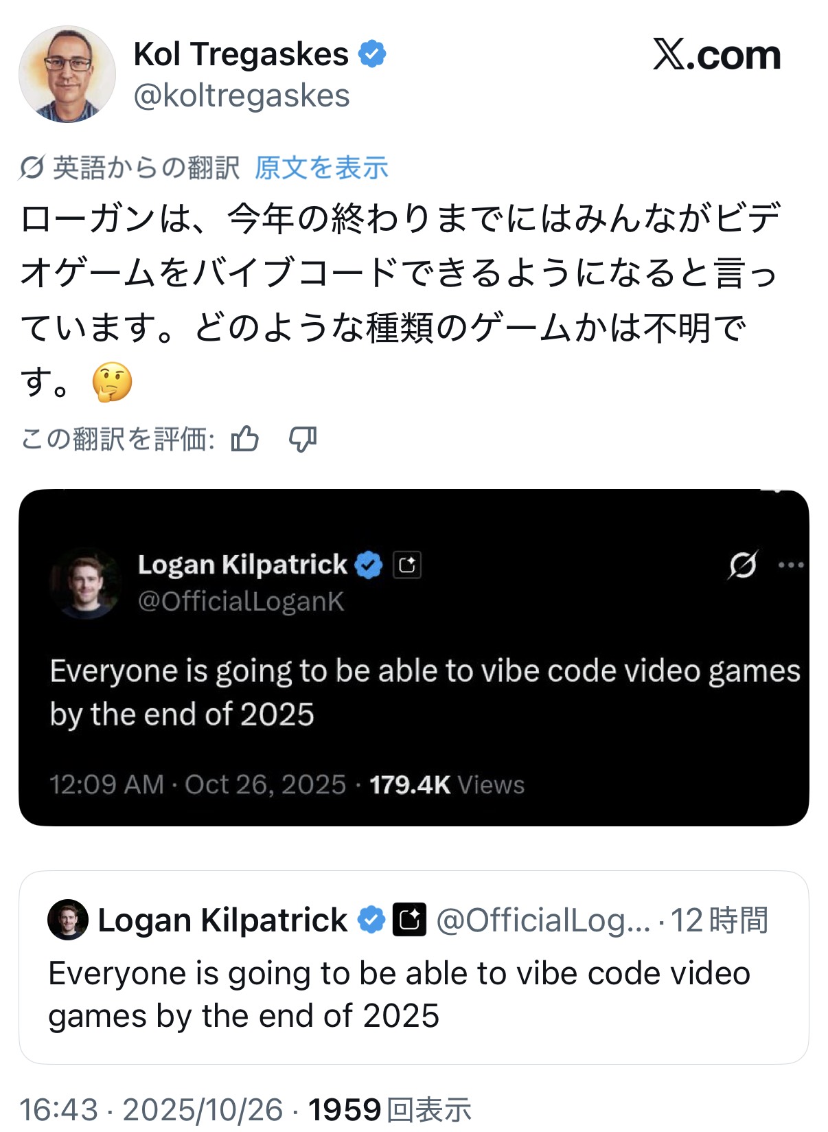Open the @koltregaskes handle
Screen dimensions: 828x1132
[242, 96]
